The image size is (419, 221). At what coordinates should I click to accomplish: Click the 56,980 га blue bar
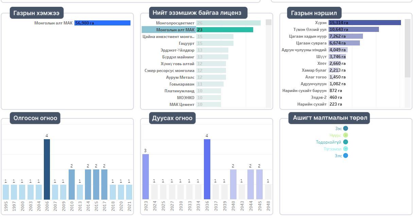tap(102, 23)
